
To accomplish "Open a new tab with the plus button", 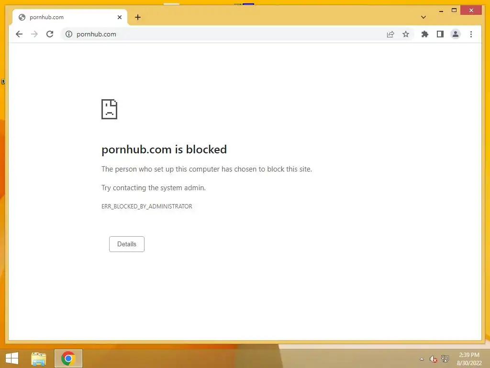I will pyautogui.click(x=138, y=17).
